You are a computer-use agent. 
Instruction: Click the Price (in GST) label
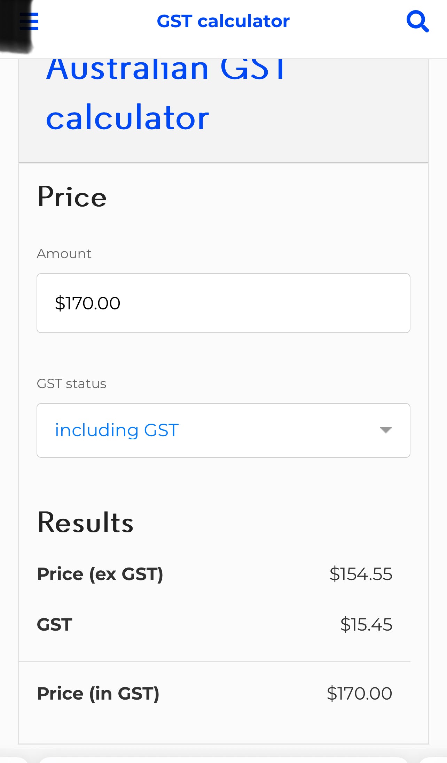98,693
